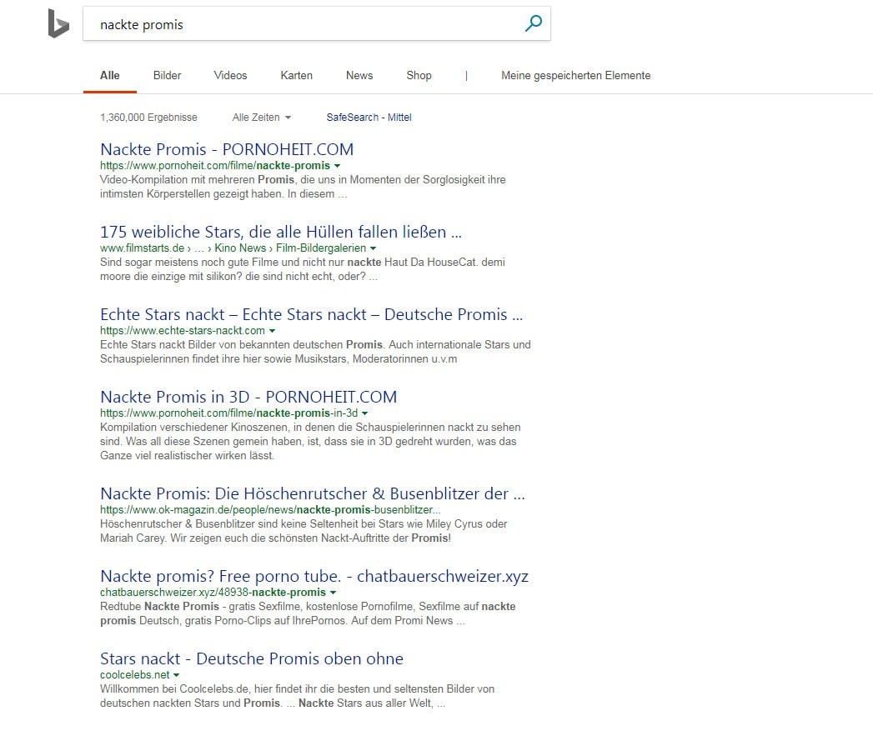
Task: Expand the arrow beside filmstarts.de URL
Action: tap(373, 248)
